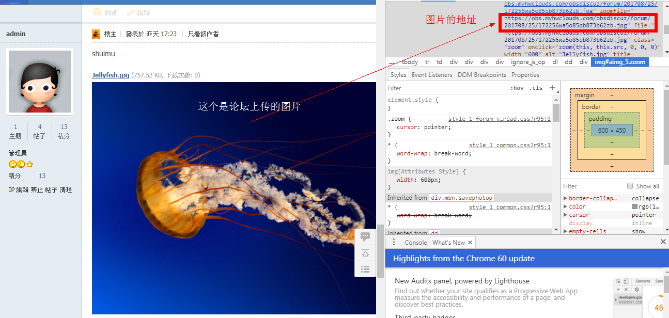The image size is (669, 318).
Task: Close the DevTools drawer with the X
Action: tap(663, 242)
